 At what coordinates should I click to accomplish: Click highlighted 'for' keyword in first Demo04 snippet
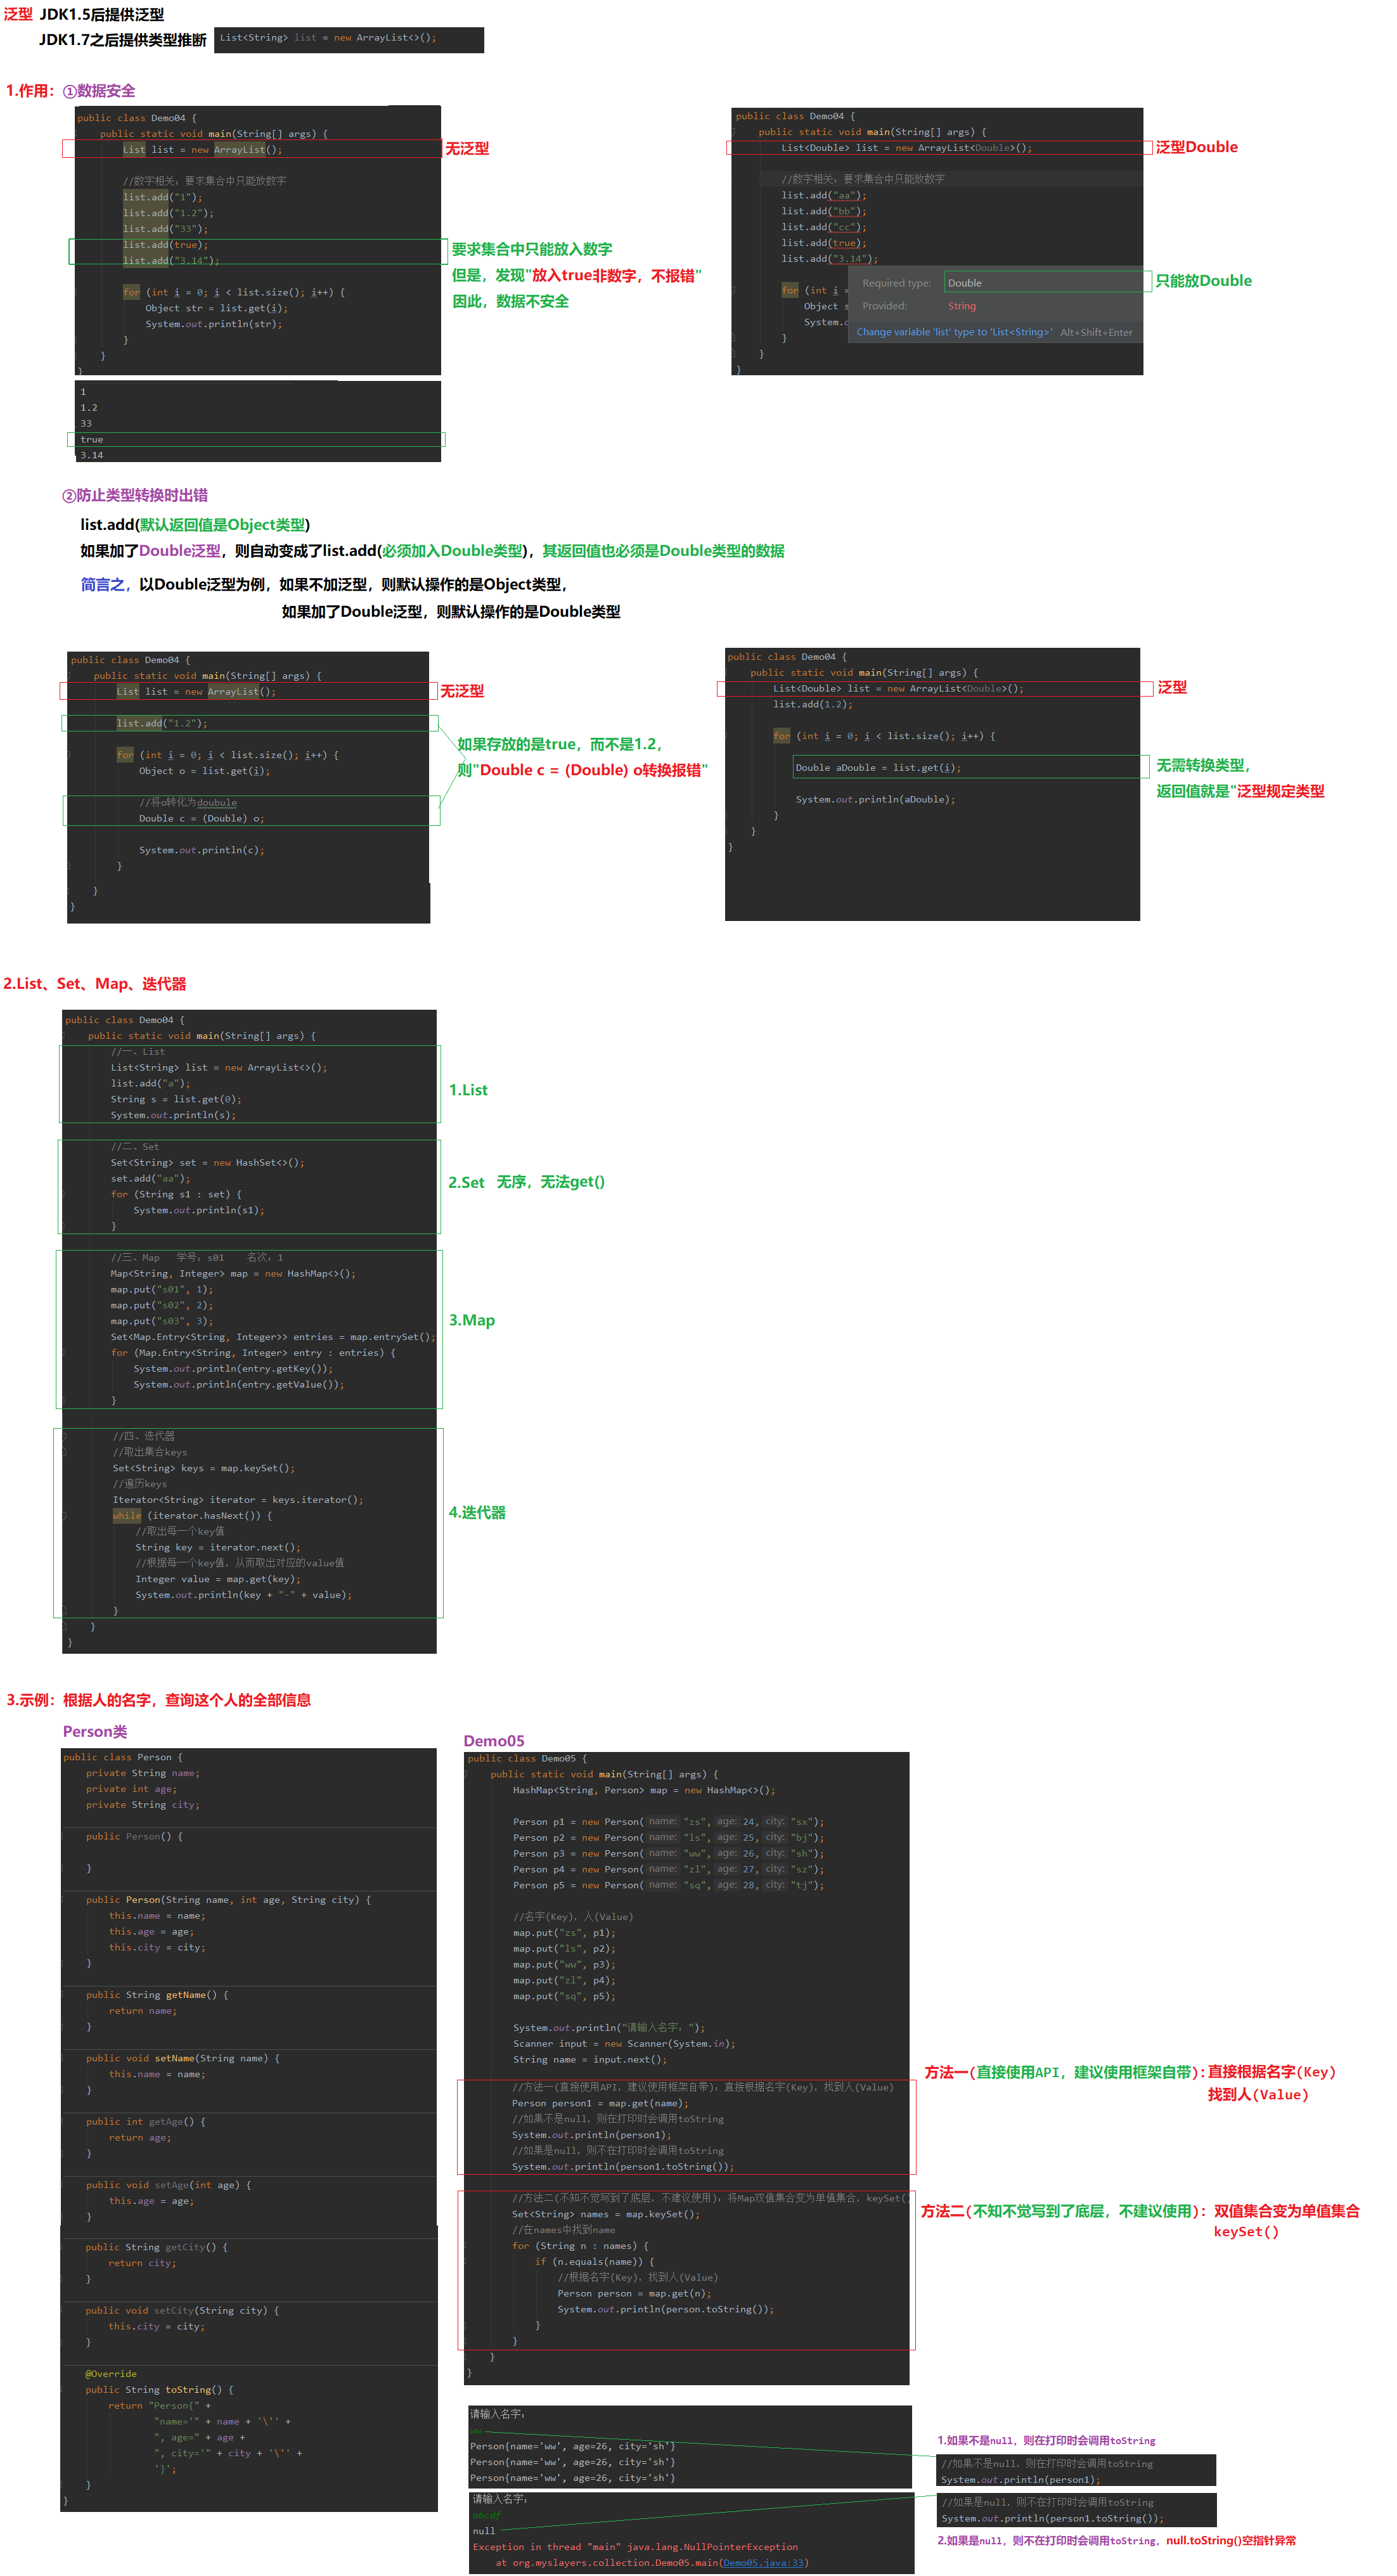click(x=131, y=292)
